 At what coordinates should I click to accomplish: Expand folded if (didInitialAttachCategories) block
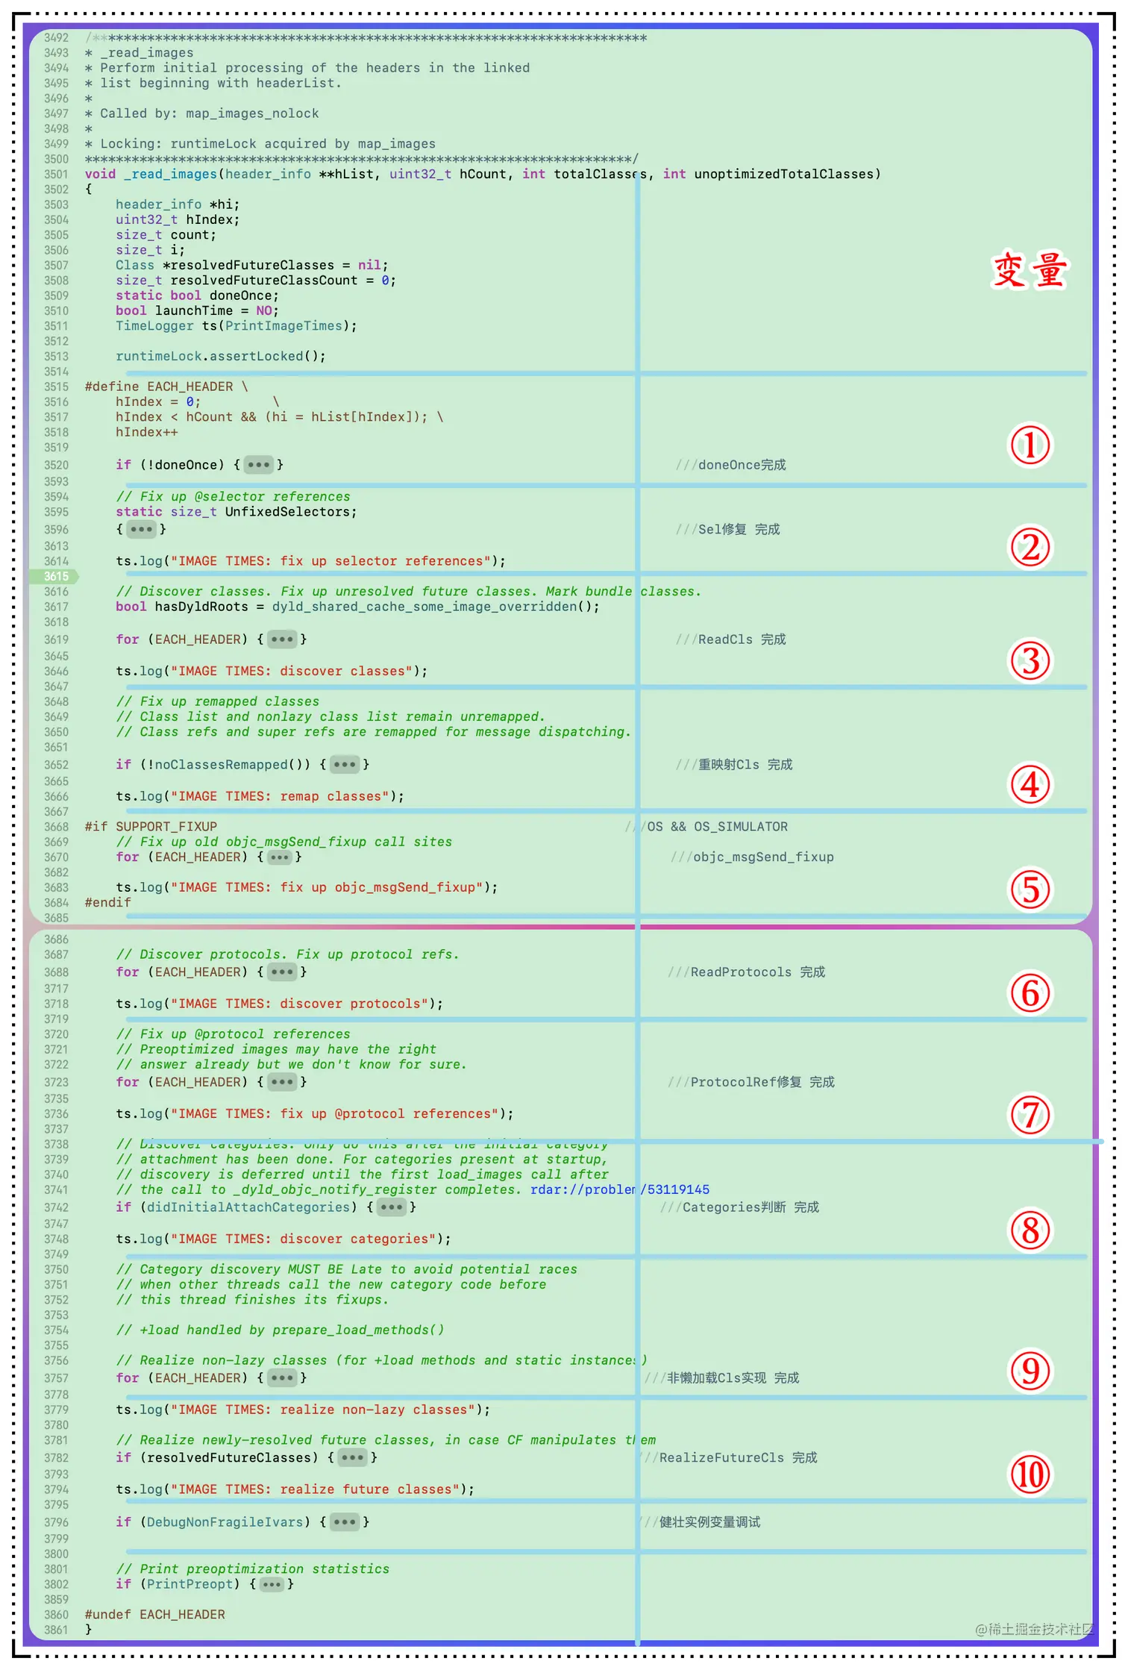point(392,1207)
